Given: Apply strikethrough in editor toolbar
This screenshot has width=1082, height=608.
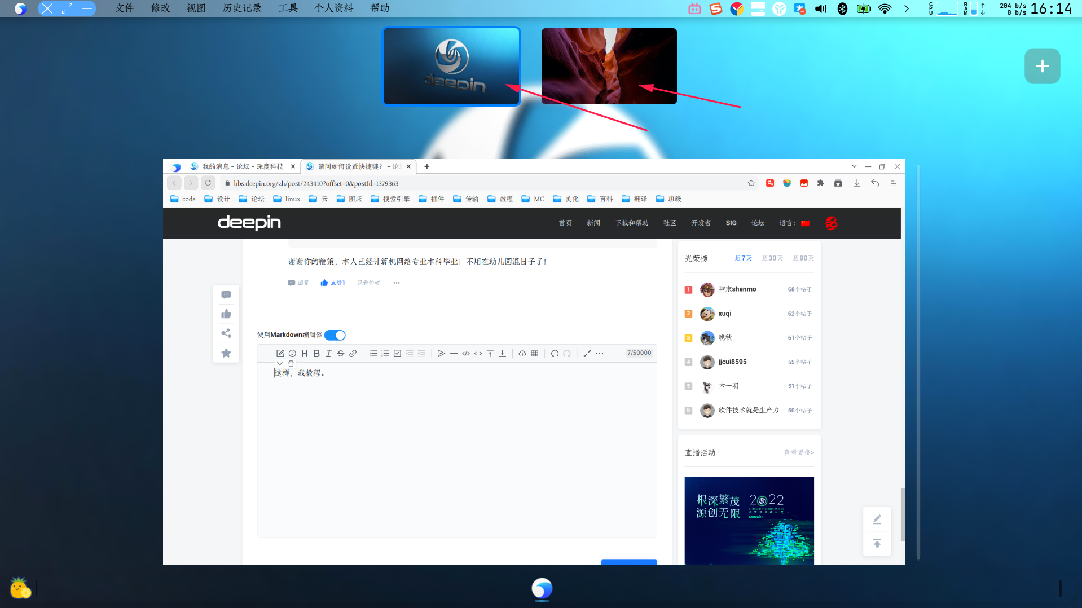Looking at the screenshot, I should (341, 354).
